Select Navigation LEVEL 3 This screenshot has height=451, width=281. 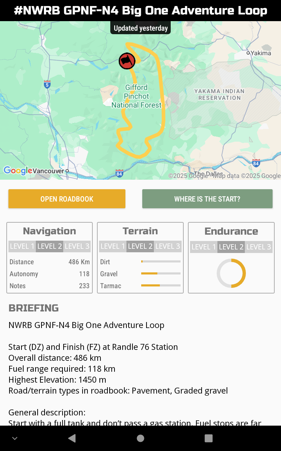[77, 246]
